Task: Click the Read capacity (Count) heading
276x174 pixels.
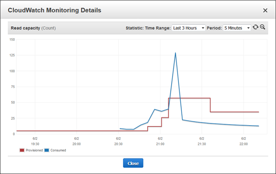Action: coord(33,28)
